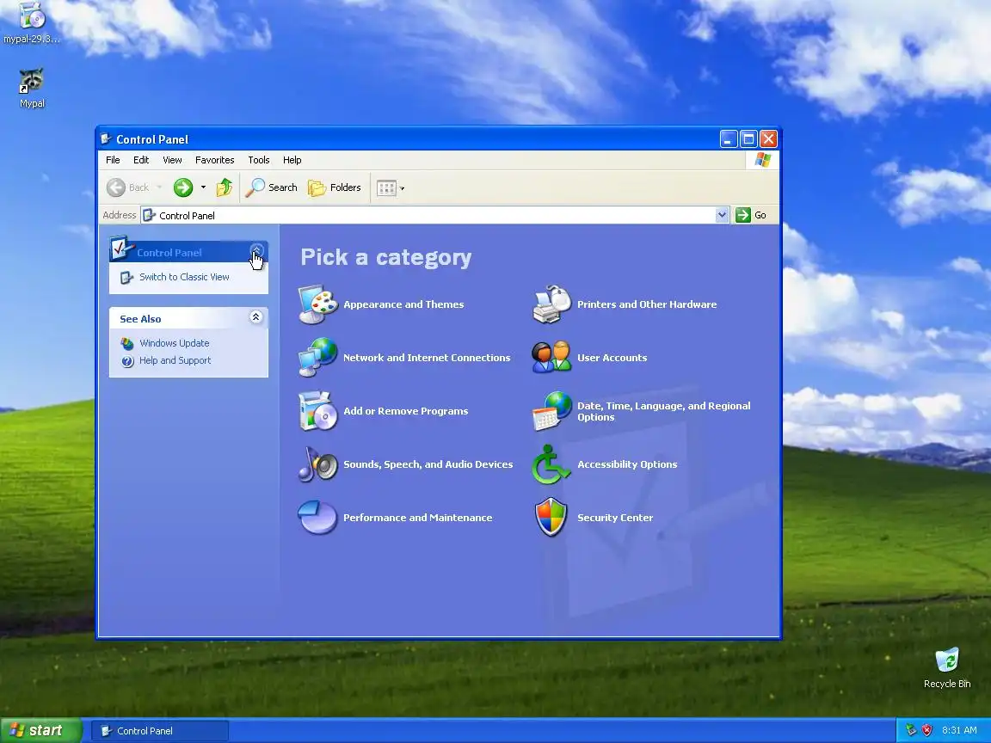Click Performance and Maintenance text link
The image size is (991, 743).
click(418, 518)
